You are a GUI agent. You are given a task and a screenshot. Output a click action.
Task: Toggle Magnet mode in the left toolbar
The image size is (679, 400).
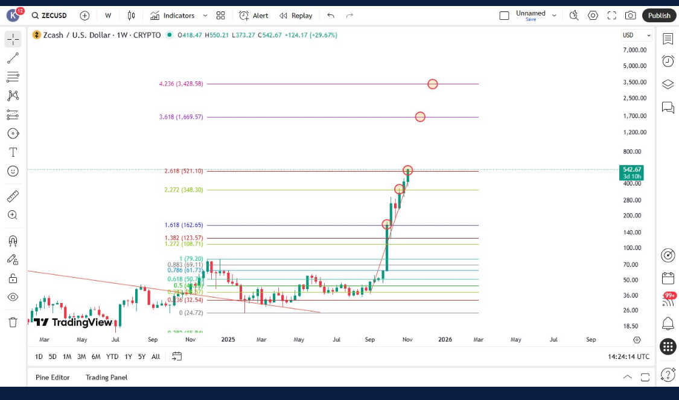13,241
